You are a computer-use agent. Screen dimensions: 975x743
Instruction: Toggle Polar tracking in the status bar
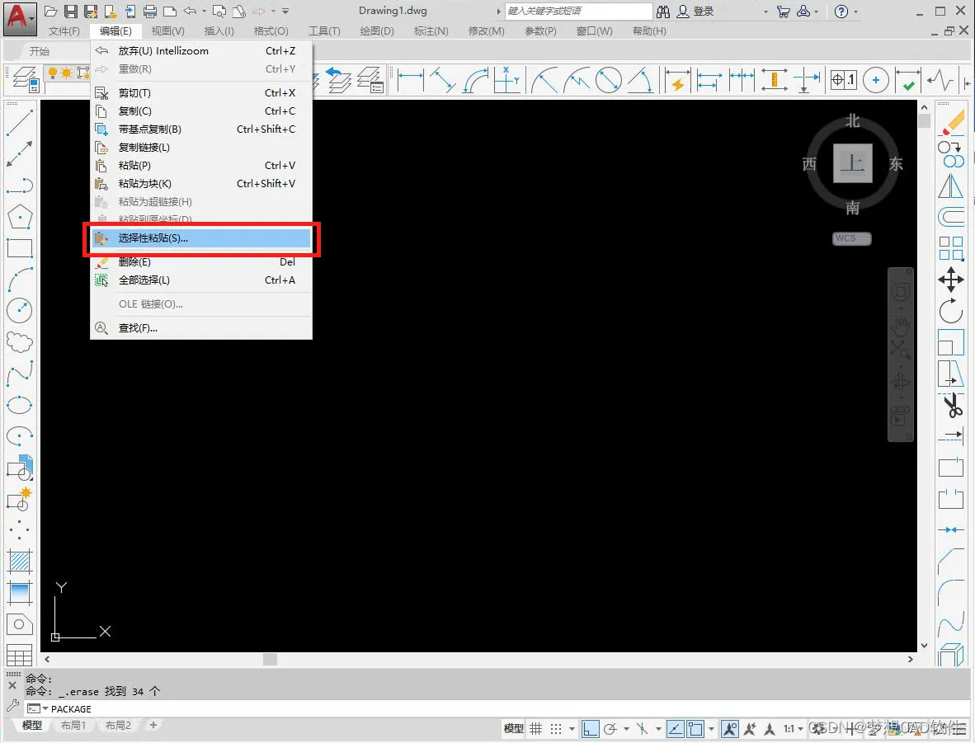coord(610,729)
